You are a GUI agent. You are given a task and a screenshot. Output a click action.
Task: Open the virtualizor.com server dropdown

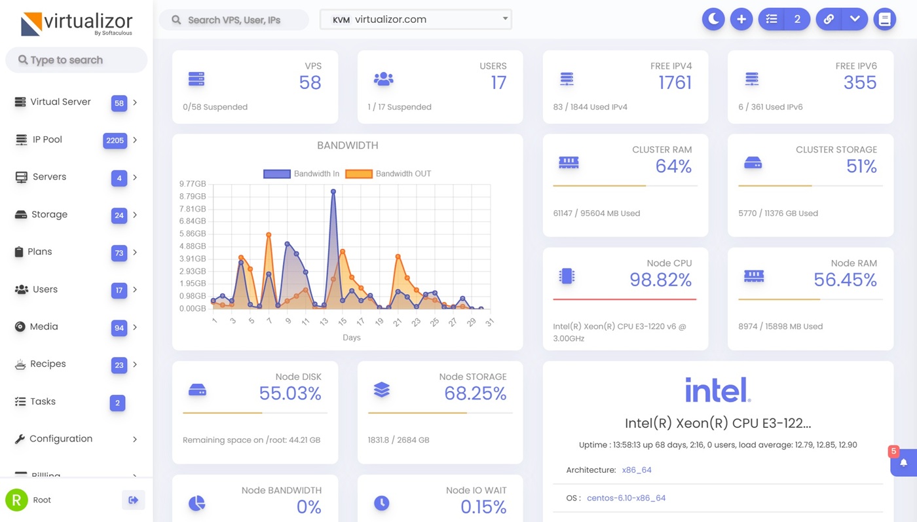pos(416,20)
